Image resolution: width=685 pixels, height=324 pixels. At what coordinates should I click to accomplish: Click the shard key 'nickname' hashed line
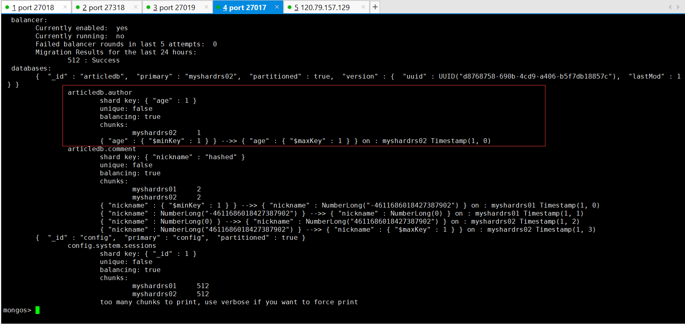[x=172, y=157]
